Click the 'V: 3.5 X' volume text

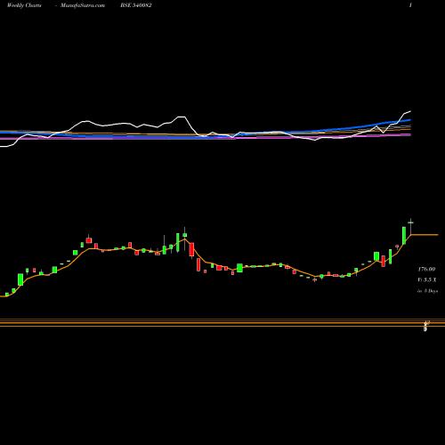(427, 279)
